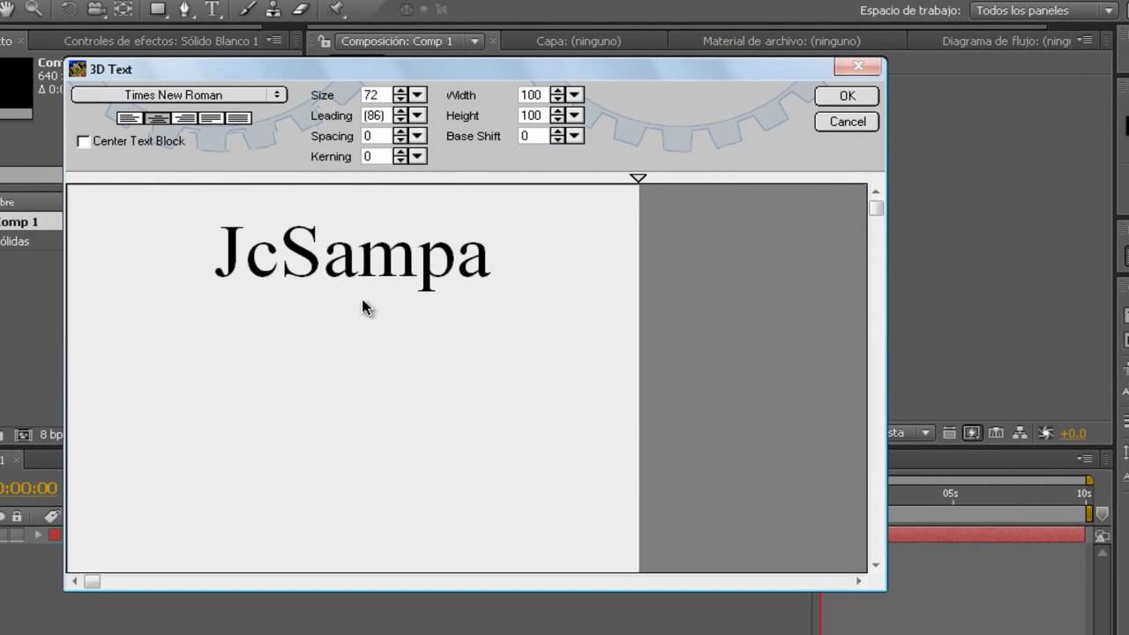This screenshot has height=635, width=1129.
Task: Choose justify-last-left alignment in 3D Text
Action: coord(211,118)
